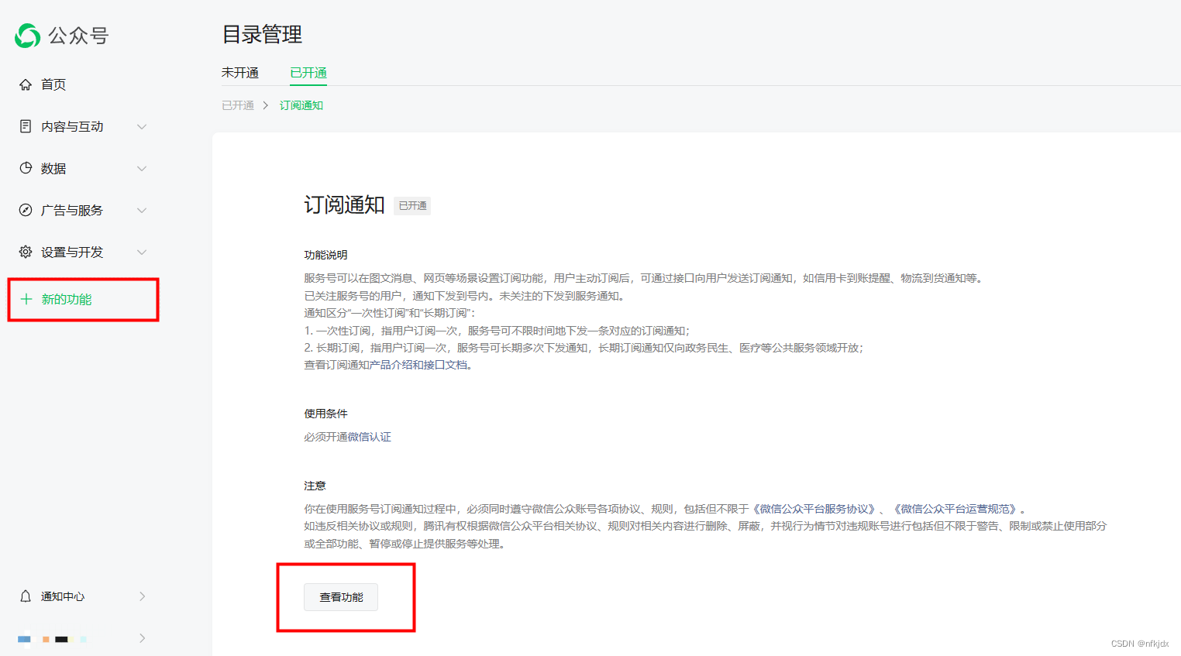Expand the 数据 sidebar section
This screenshot has width=1181, height=656.
tap(141, 168)
